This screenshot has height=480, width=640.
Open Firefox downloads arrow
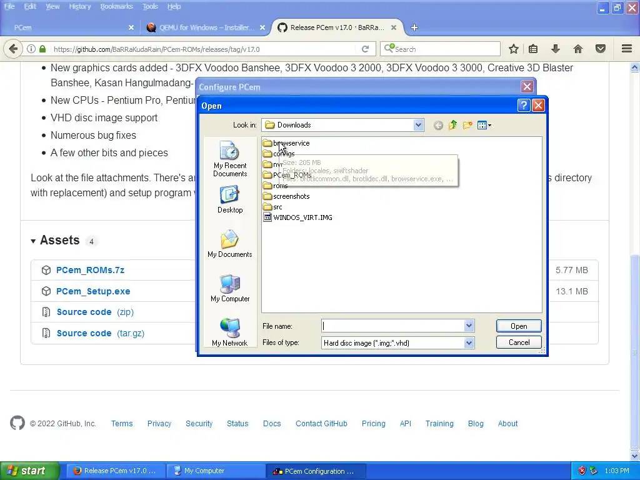click(x=555, y=49)
